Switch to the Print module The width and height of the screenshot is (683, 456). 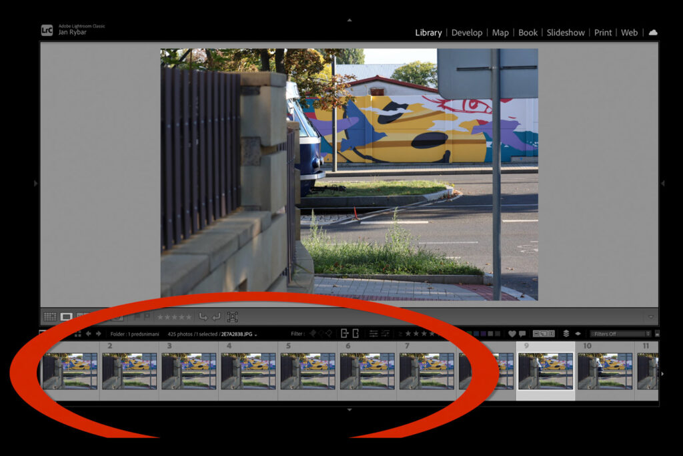[x=603, y=33]
